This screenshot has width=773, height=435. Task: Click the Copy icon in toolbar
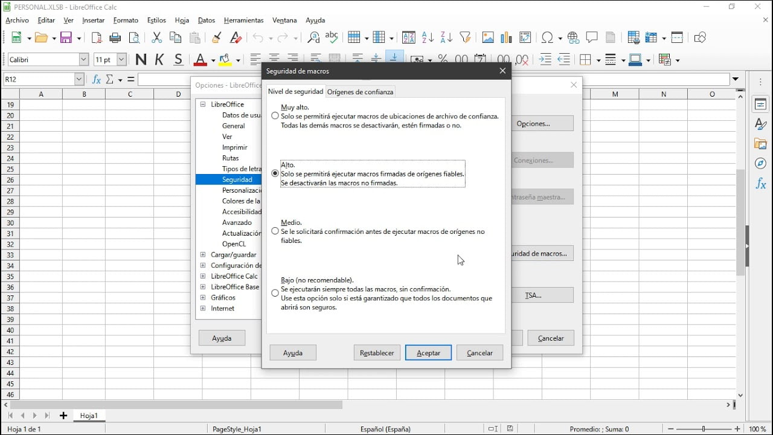tap(175, 37)
